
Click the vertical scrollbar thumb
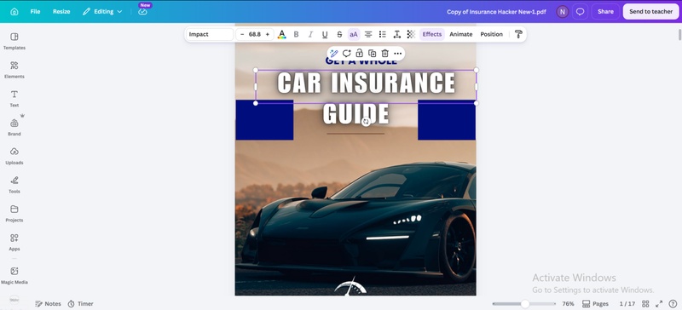tap(679, 34)
